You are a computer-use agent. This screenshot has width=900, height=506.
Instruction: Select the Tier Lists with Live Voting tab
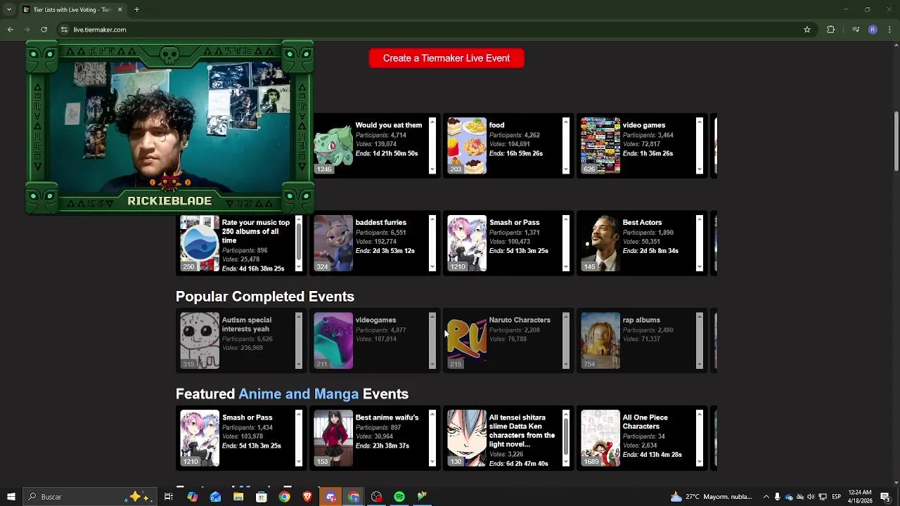[72, 10]
